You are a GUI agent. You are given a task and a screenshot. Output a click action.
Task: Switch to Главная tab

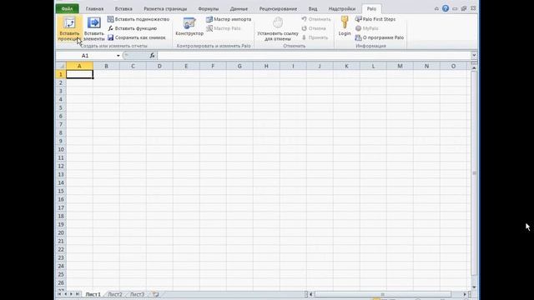pyautogui.click(x=94, y=9)
